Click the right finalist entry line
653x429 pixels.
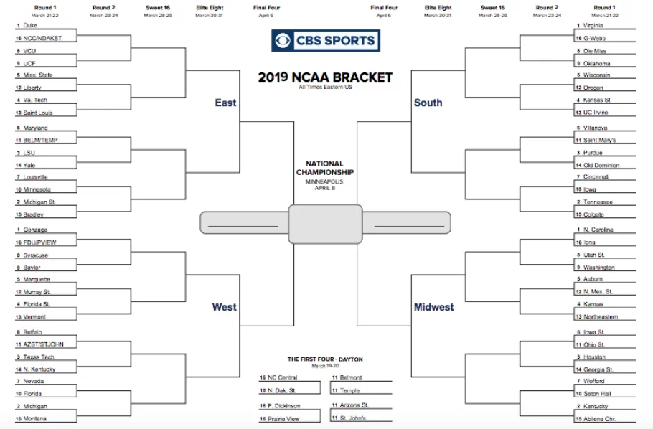point(409,226)
